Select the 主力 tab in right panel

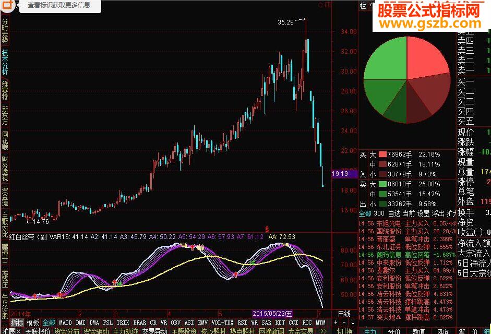click(x=370, y=331)
